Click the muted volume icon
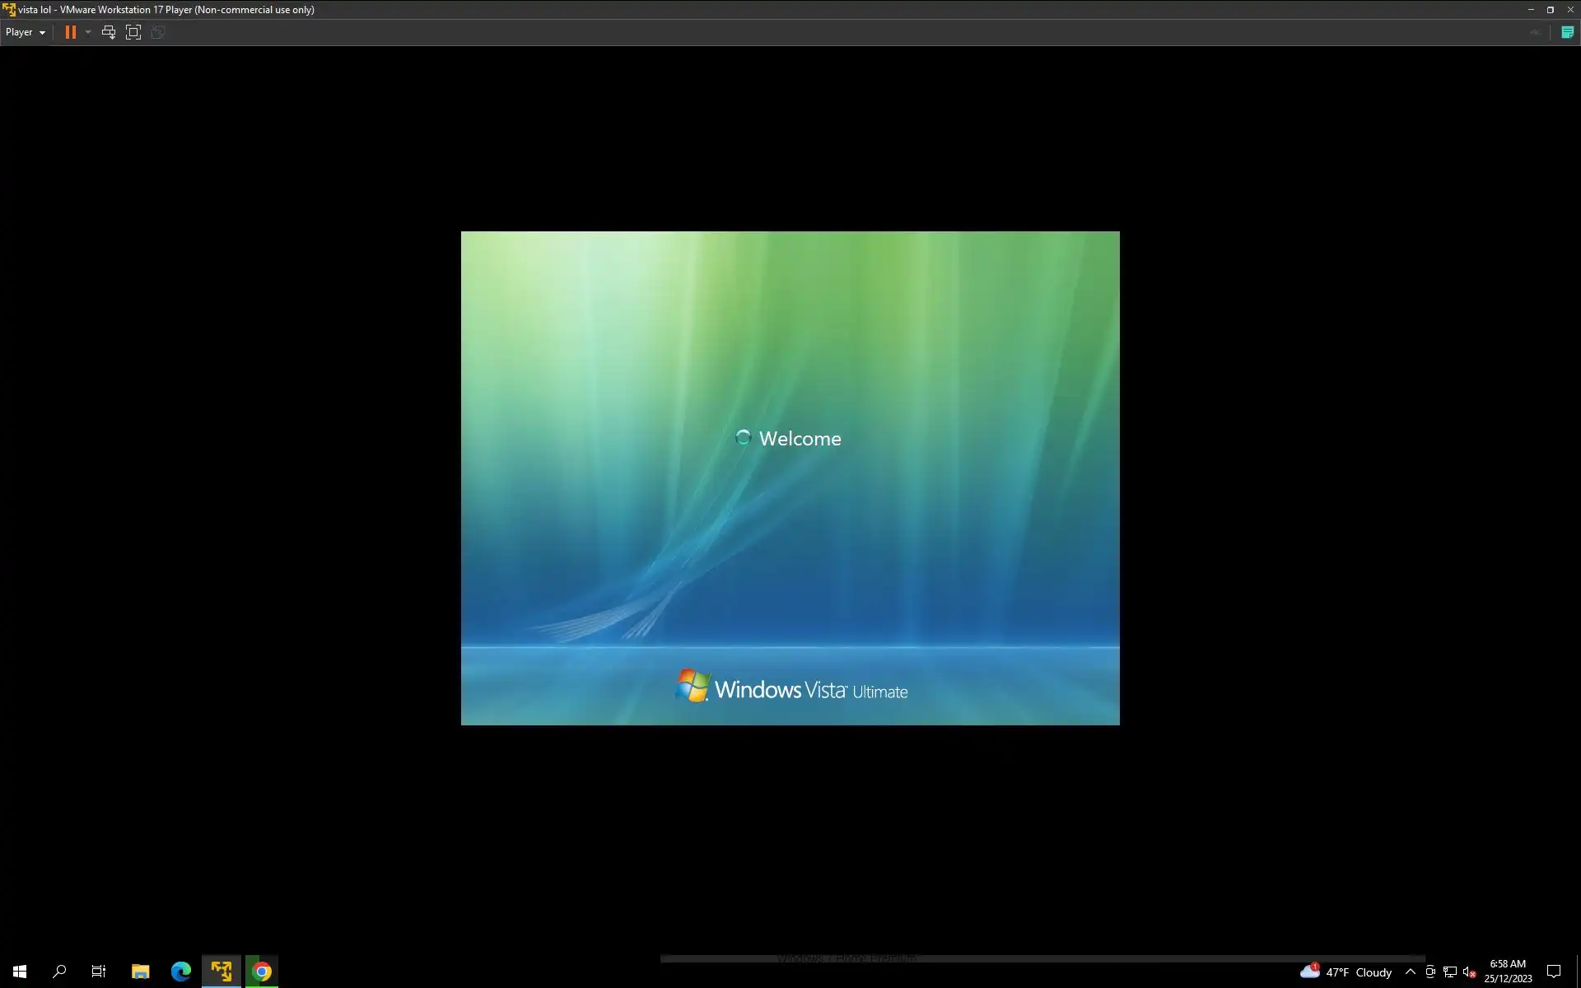Image resolution: width=1581 pixels, height=988 pixels. pyautogui.click(x=1469, y=972)
